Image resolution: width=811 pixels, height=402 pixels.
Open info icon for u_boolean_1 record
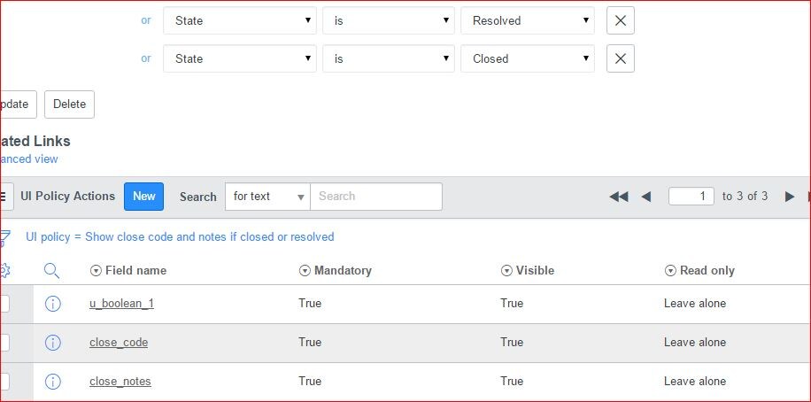pyautogui.click(x=53, y=304)
